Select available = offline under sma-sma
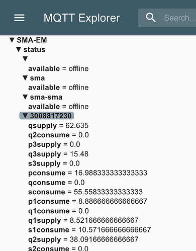This screenshot has height=251, width=196. coord(58,107)
